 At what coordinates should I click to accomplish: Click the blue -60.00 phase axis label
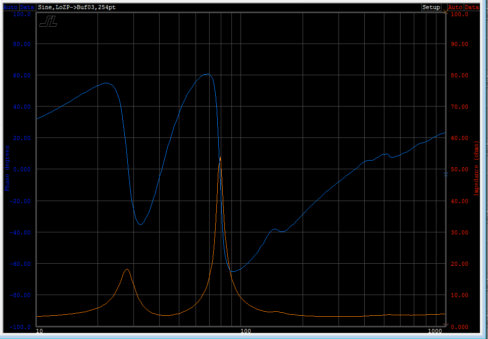pyautogui.click(x=21, y=264)
